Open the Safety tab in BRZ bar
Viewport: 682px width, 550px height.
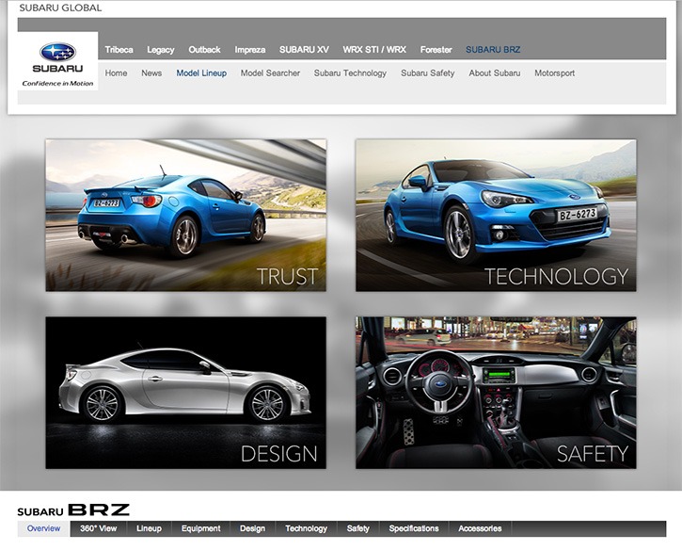(x=358, y=528)
